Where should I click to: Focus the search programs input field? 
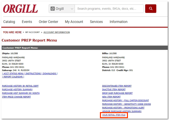click(x=109, y=9)
